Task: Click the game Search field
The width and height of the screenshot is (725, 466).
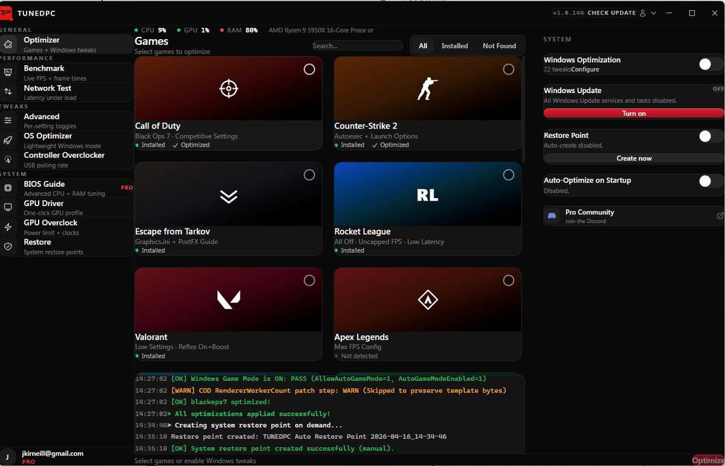Action: (357, 45)
